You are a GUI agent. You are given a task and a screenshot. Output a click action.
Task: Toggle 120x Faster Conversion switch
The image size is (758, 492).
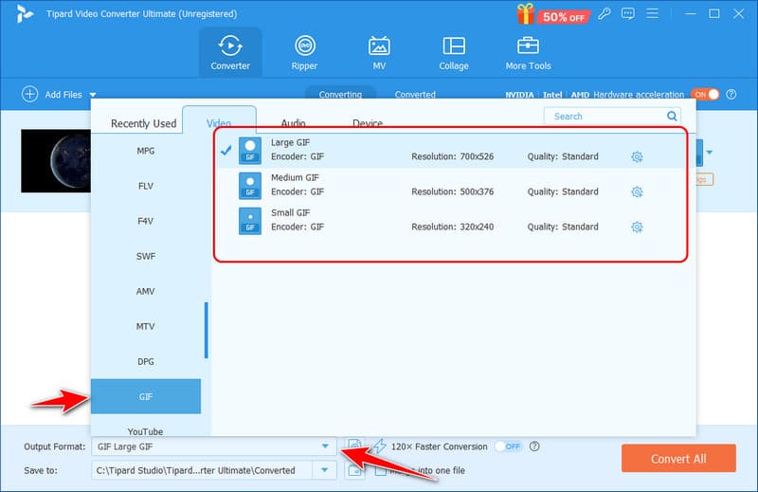pyautogui.click(x=509, y=446)
